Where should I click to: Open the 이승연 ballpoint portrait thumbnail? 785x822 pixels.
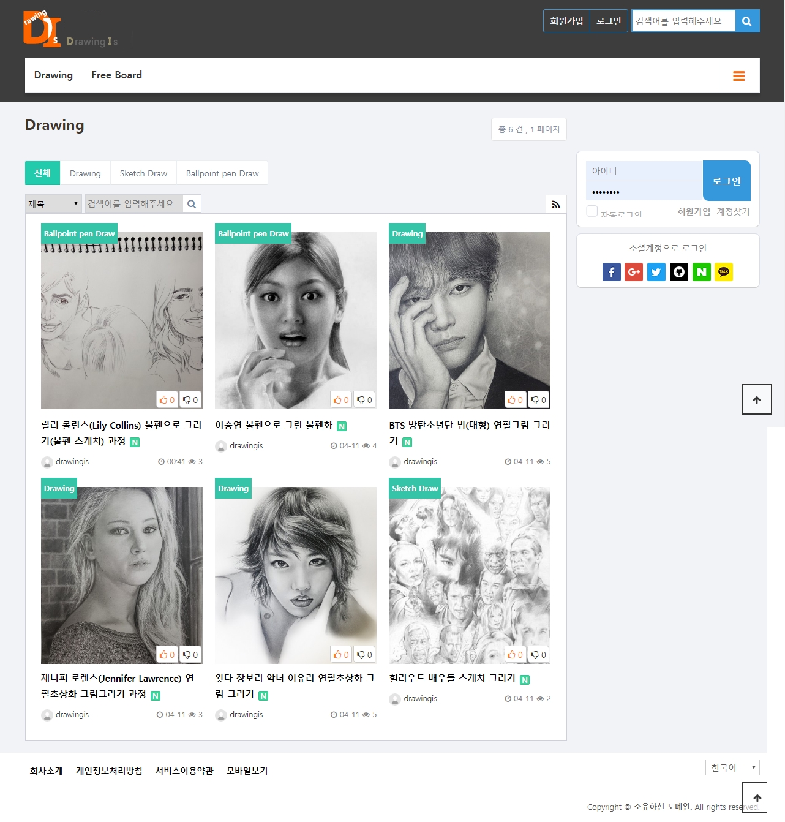pos(296,320)
